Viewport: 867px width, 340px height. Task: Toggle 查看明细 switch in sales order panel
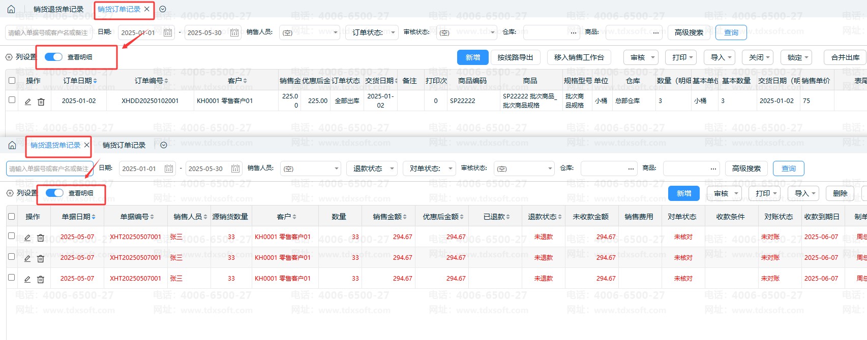(x=53, y=57)
